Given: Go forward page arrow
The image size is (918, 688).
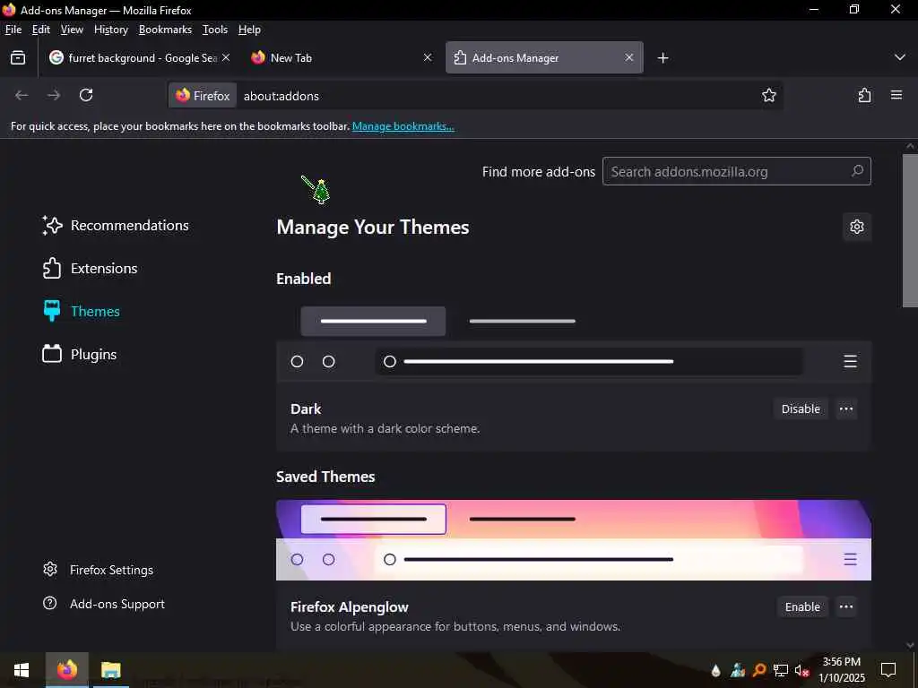Looking at the screenshot, I should (x=54, y=95).
